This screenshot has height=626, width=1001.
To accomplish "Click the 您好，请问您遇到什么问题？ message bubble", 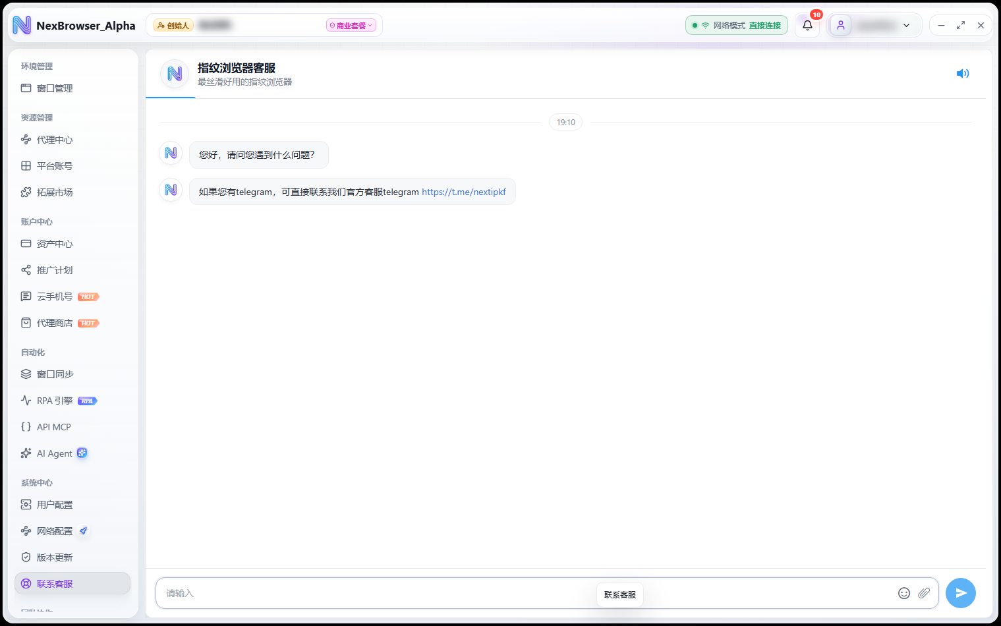I will coord(259,155).
